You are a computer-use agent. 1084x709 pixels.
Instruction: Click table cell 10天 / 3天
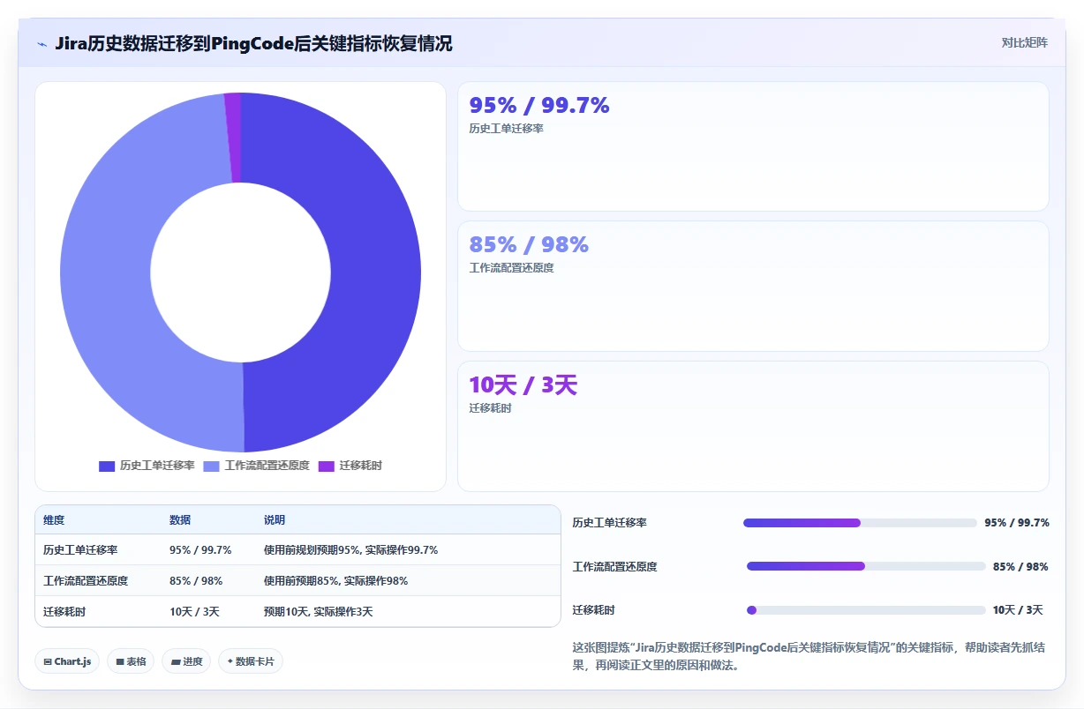point(194,611)
